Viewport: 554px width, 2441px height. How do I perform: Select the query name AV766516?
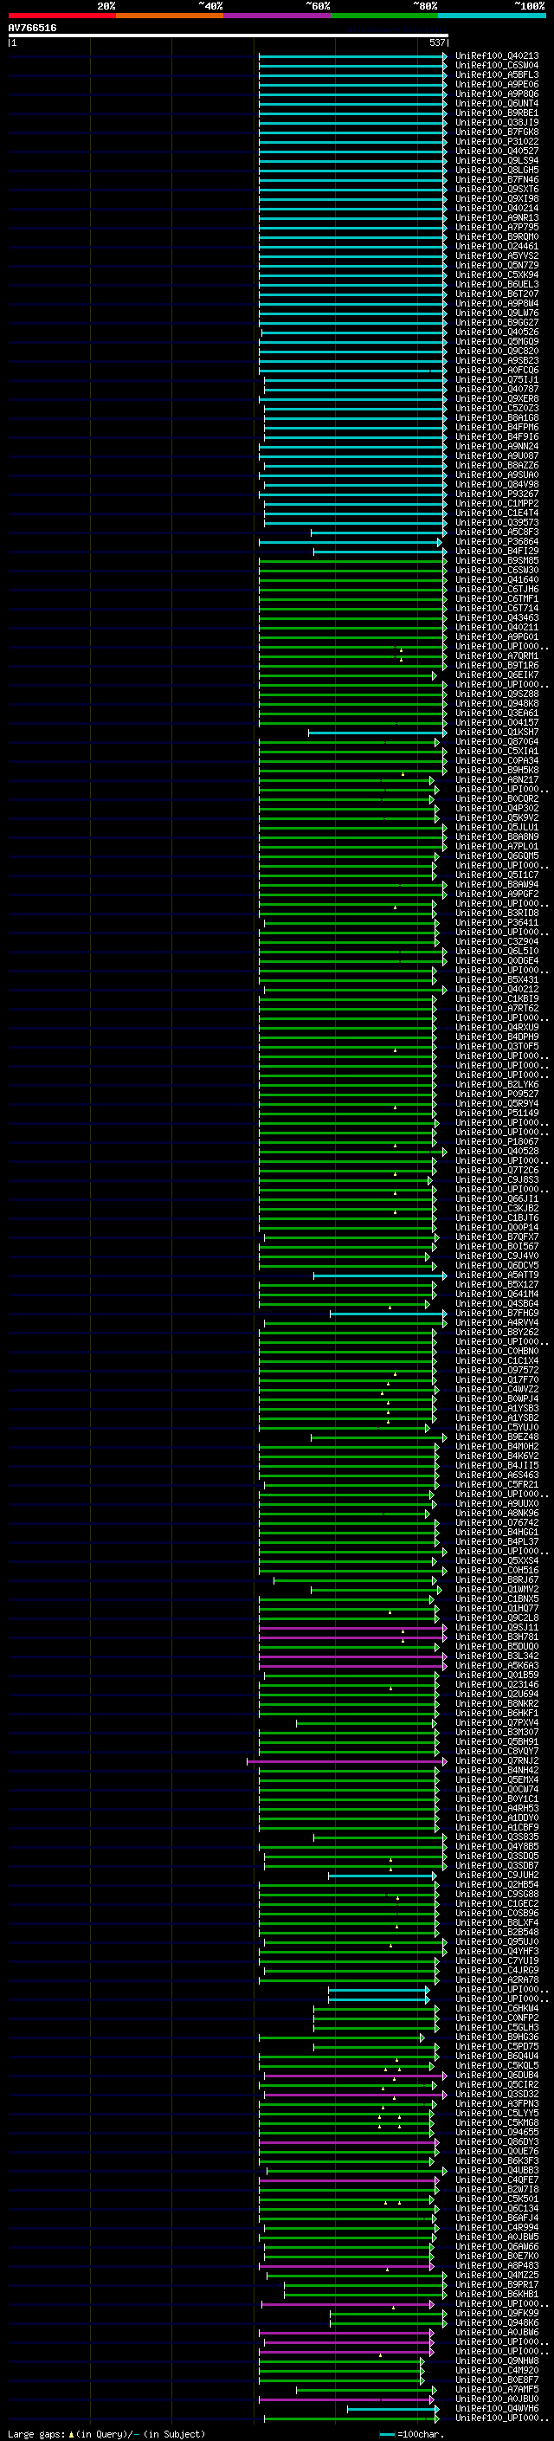click(32, 29)
